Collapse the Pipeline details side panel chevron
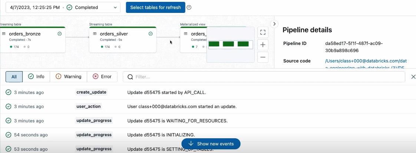The width and height of the screenshot is (416, 153). 274,24
